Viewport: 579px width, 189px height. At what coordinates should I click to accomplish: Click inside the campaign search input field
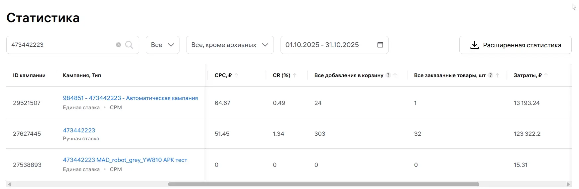point(61,45)
